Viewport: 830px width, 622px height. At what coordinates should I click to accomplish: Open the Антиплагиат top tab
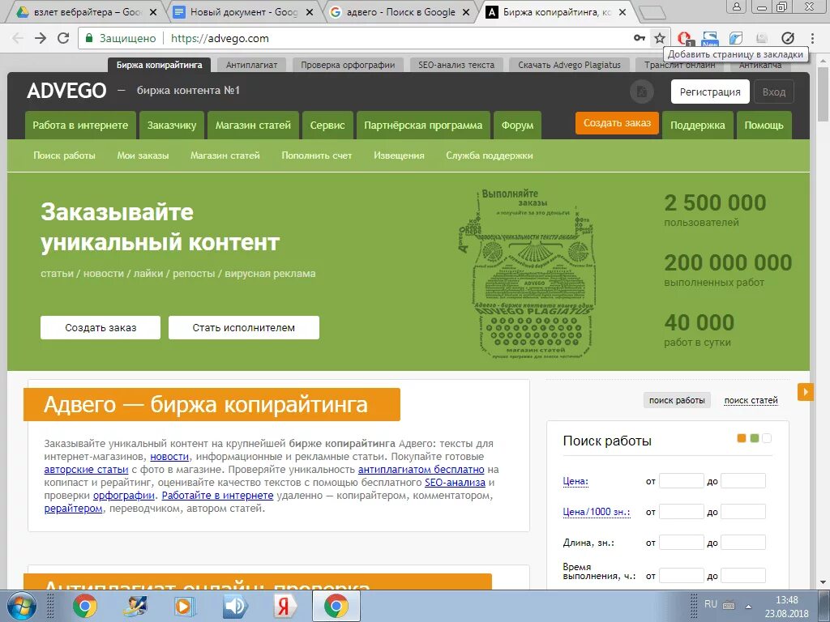(251, 65)
